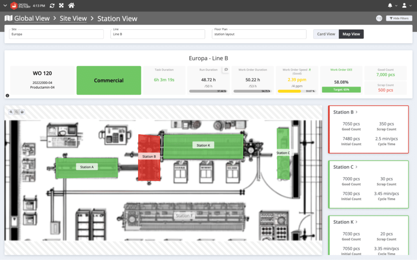Expand Station B card chevron
Image resolution: width=417 pixels, height=260 pixels.
[357, 112]
